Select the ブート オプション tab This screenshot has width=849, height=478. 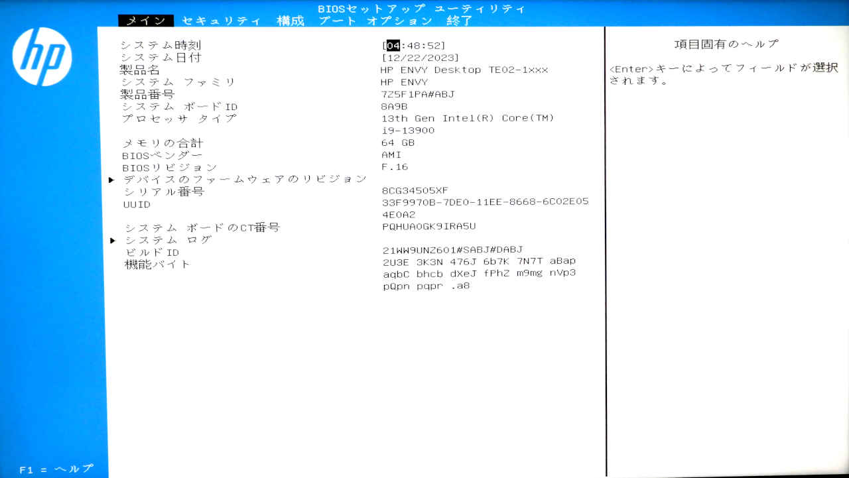pos(375,21)
